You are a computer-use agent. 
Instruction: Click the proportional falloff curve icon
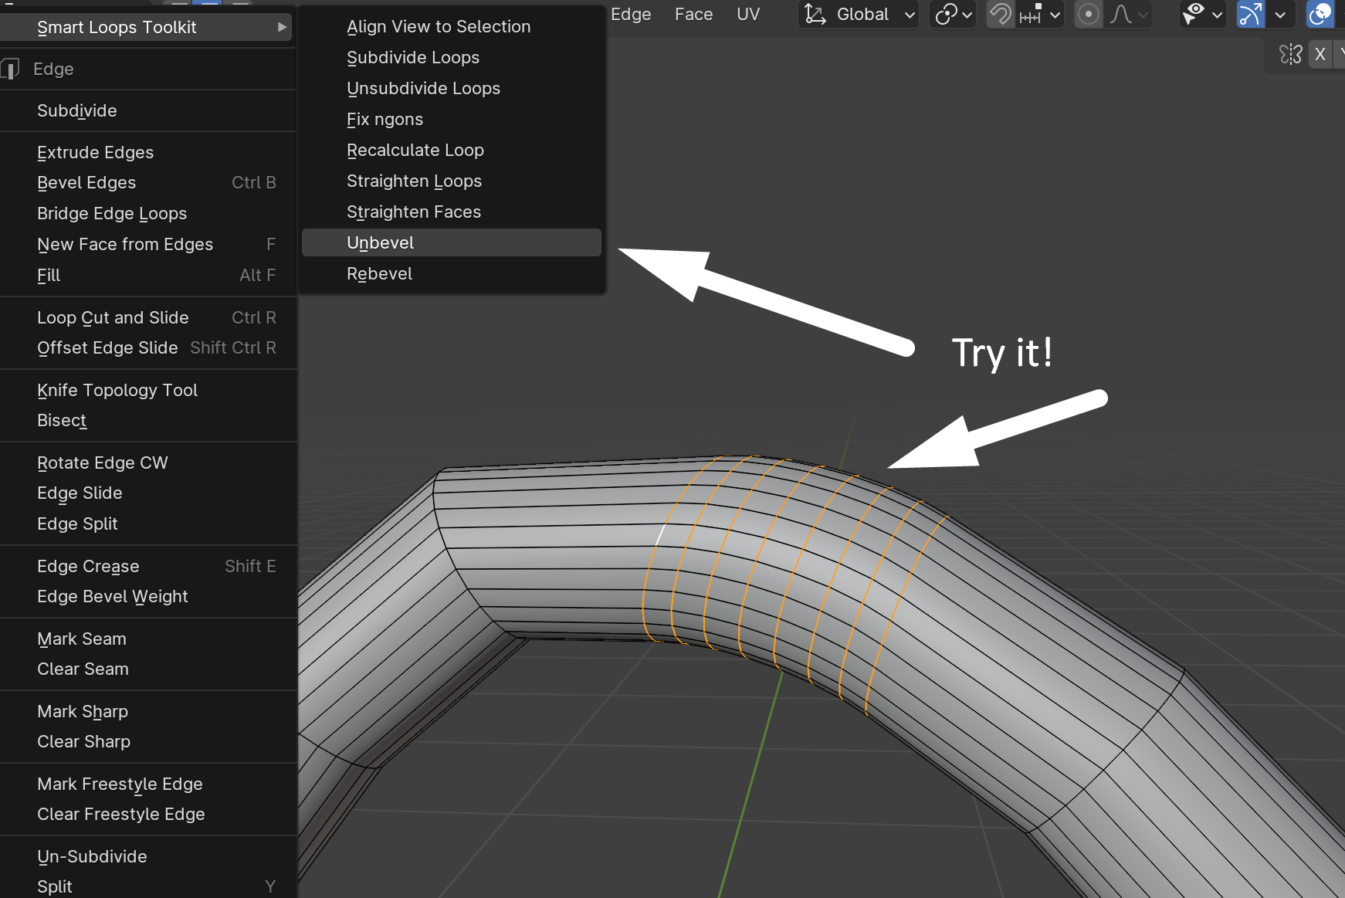tap(1121, 15)
